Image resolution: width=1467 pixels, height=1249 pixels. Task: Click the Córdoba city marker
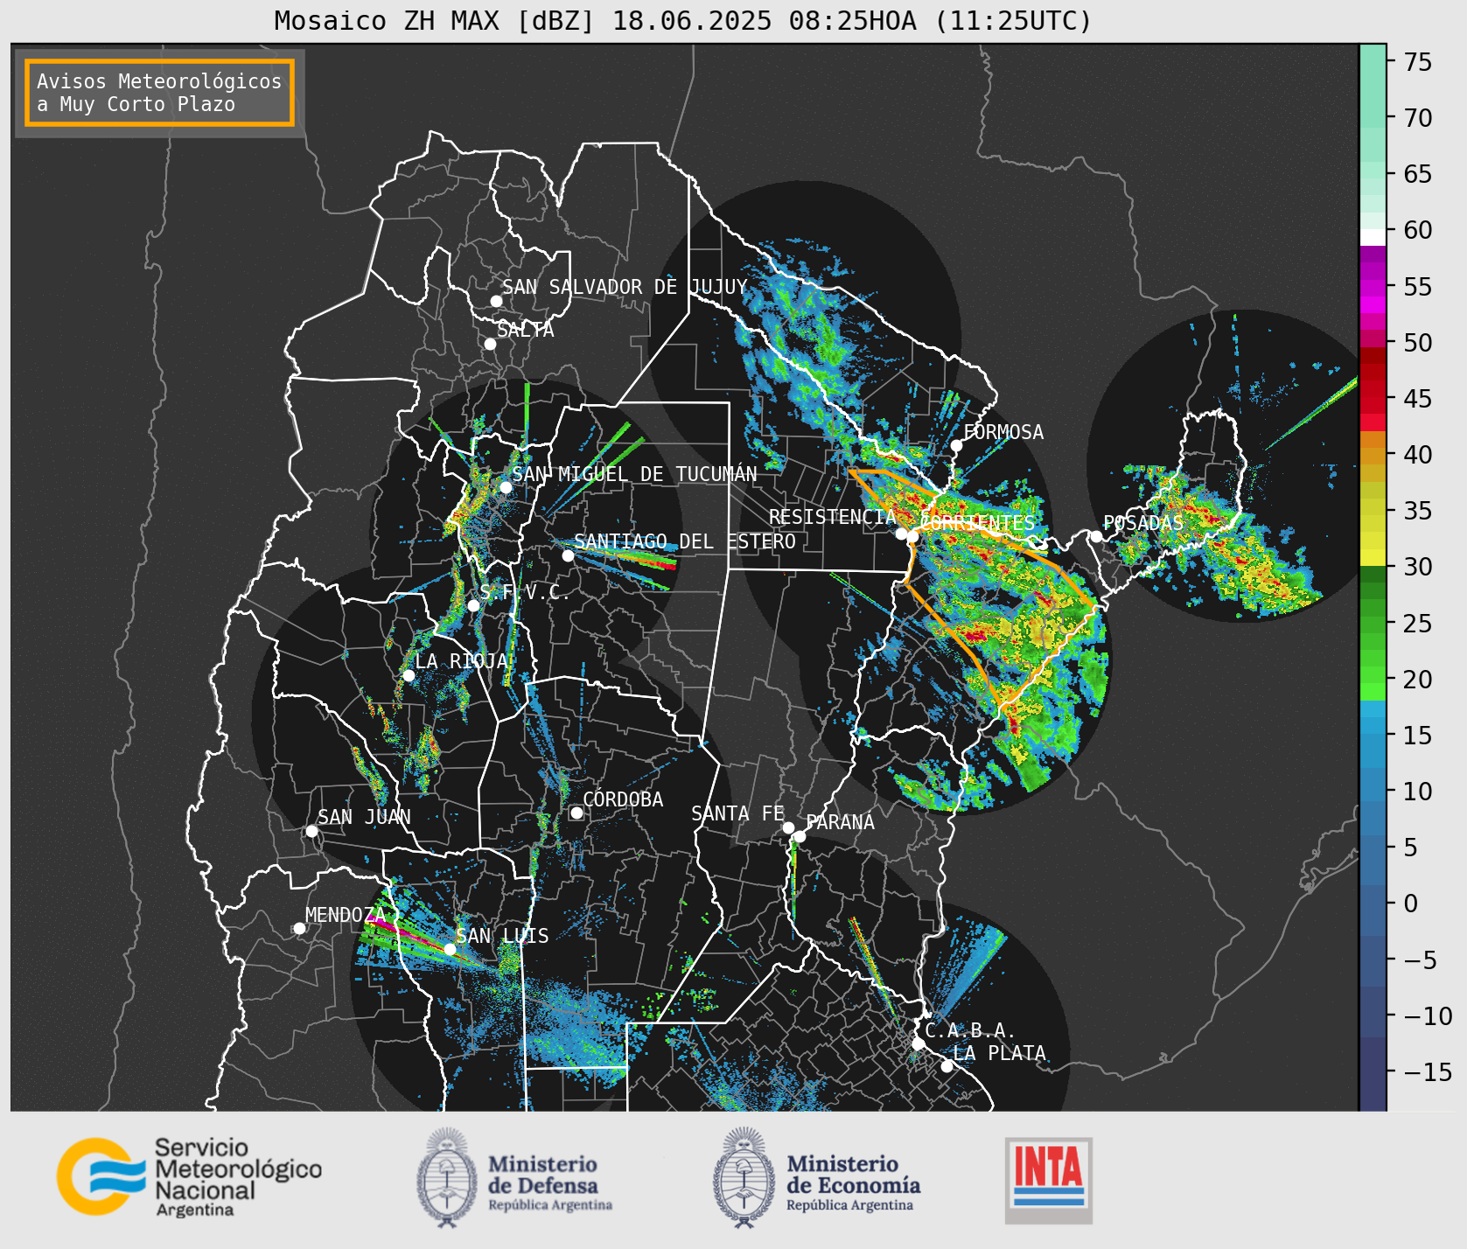[x=576, y=813]
